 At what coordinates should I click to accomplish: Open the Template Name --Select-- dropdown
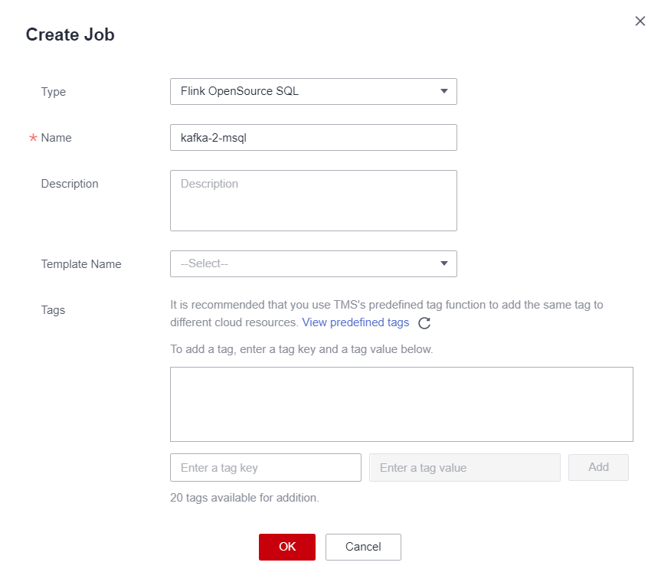pyautogui.click(x=313, y=264)
